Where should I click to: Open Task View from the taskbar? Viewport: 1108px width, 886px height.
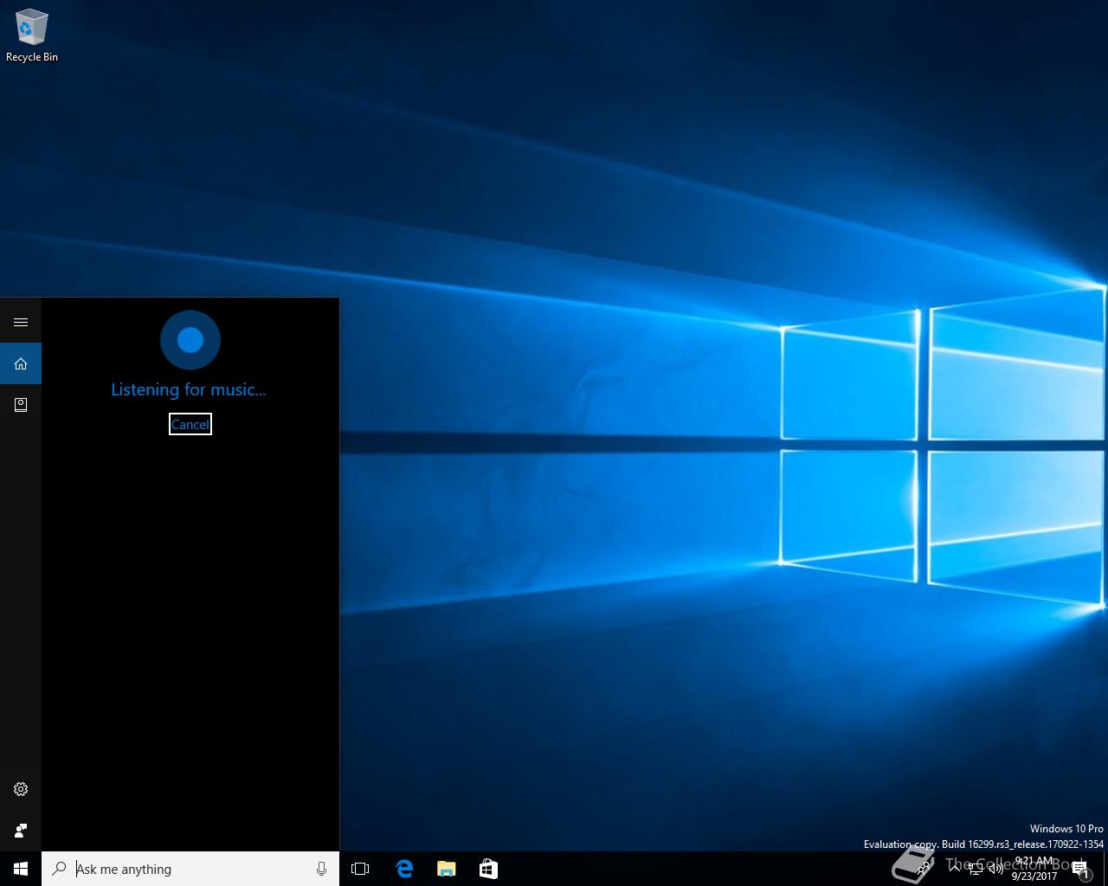pos(360,869)
